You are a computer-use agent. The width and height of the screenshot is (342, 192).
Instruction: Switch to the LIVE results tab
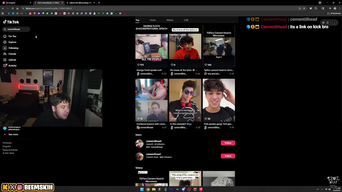pyautogui.click(x=186, y=20)
